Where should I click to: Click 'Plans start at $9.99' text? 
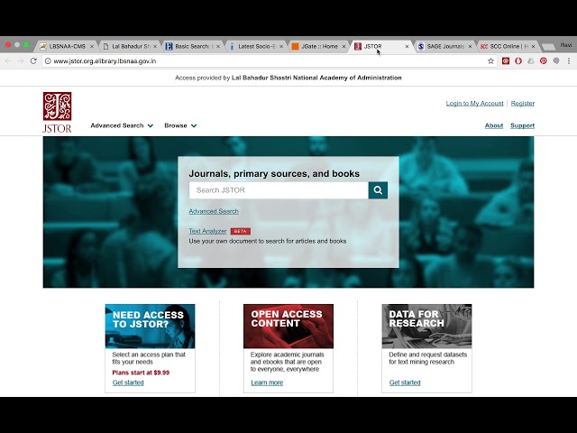pyautogui.click(x=141, y=373)
